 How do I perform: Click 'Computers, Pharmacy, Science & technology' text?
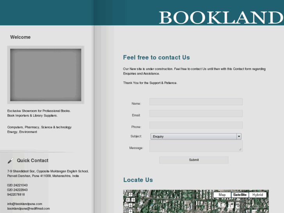coord(39,127)
